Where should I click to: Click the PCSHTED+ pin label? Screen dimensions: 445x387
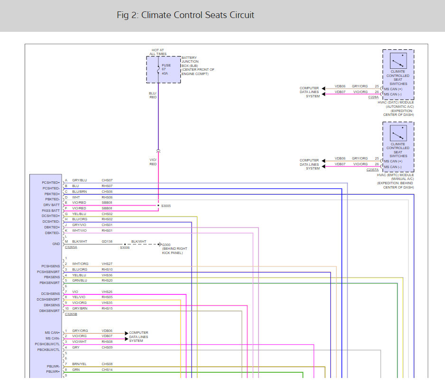(x=51, y=183)
